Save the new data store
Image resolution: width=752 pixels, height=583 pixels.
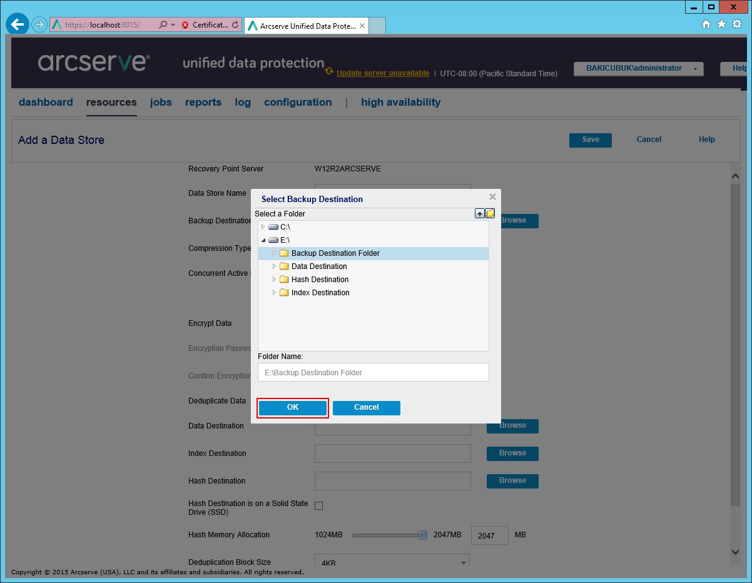591,140
